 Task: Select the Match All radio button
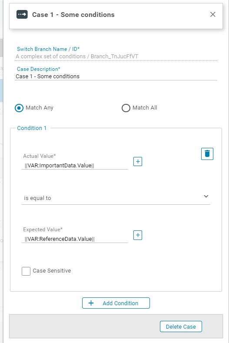(126, 108)
